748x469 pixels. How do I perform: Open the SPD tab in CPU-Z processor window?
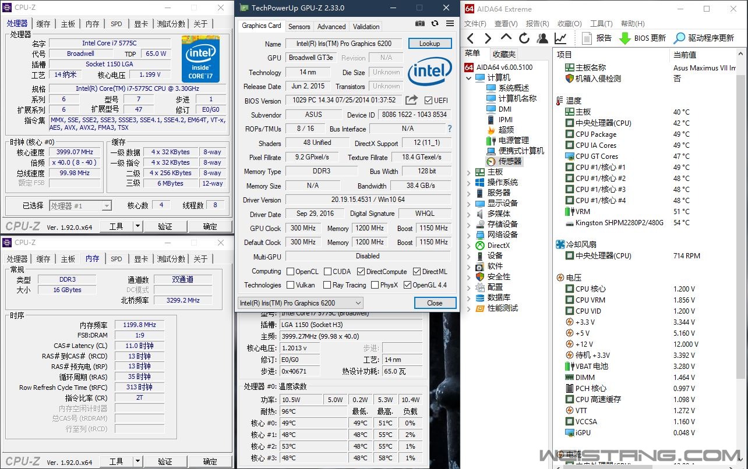click(x=117, y=24)
